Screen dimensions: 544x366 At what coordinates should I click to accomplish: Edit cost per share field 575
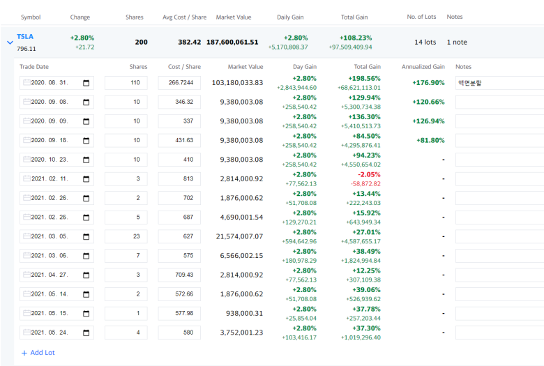click(x=179, y=256)
